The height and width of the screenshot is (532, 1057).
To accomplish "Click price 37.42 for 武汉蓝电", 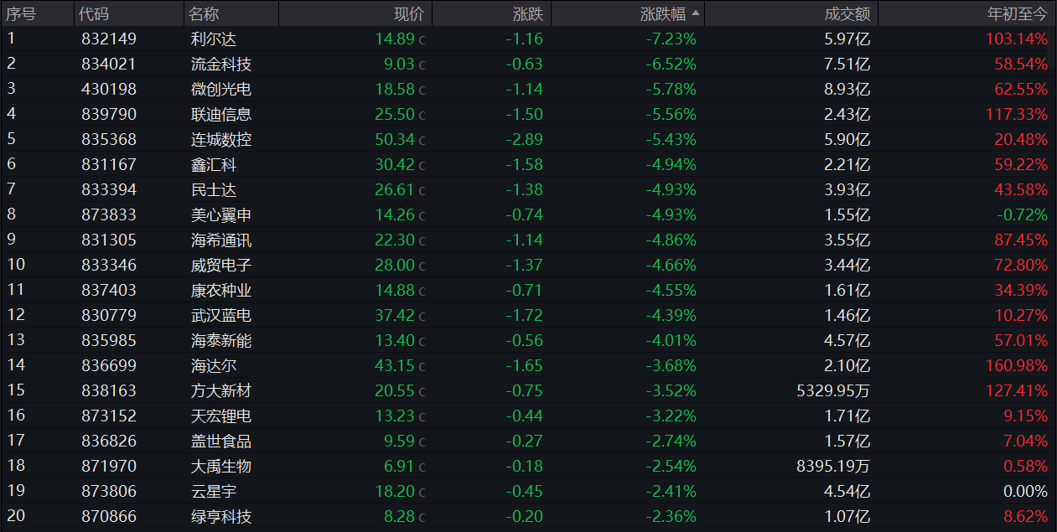I will [x=395, y=315].
